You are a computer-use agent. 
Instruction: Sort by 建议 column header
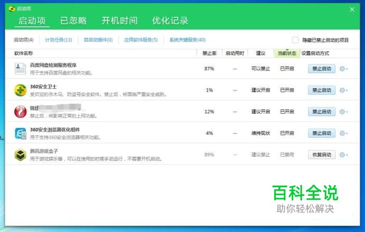[x=261, y=54]
